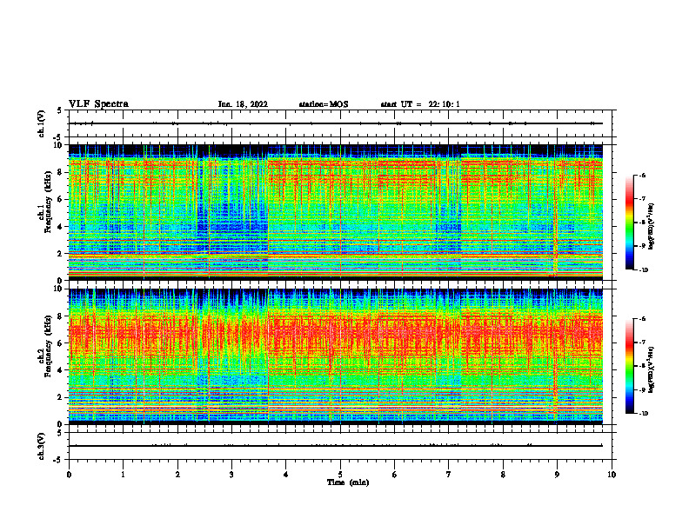Click the Time (min) axis label

[x=348, y=482]
